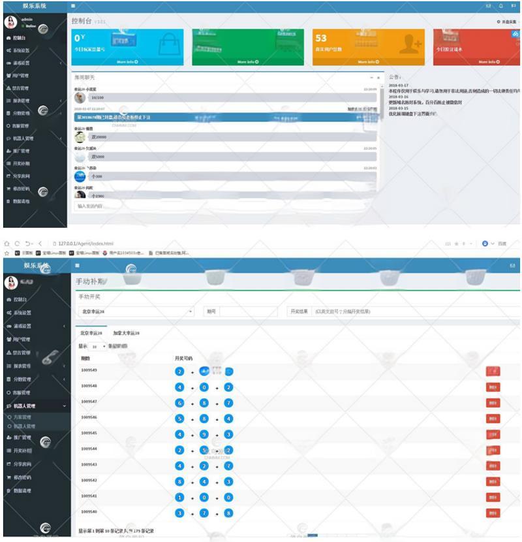Click the hamburger menu icon in top dashboard header
The image size is (522, 542).
point(75,6)
